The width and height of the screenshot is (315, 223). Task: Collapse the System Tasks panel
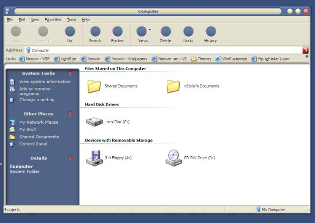coord(70,73)
